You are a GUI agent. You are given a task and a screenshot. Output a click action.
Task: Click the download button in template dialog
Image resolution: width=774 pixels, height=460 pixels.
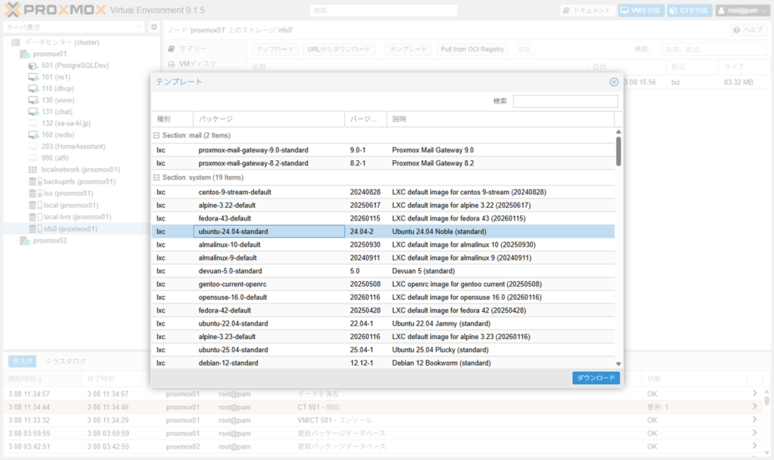[x=596, y=378]
